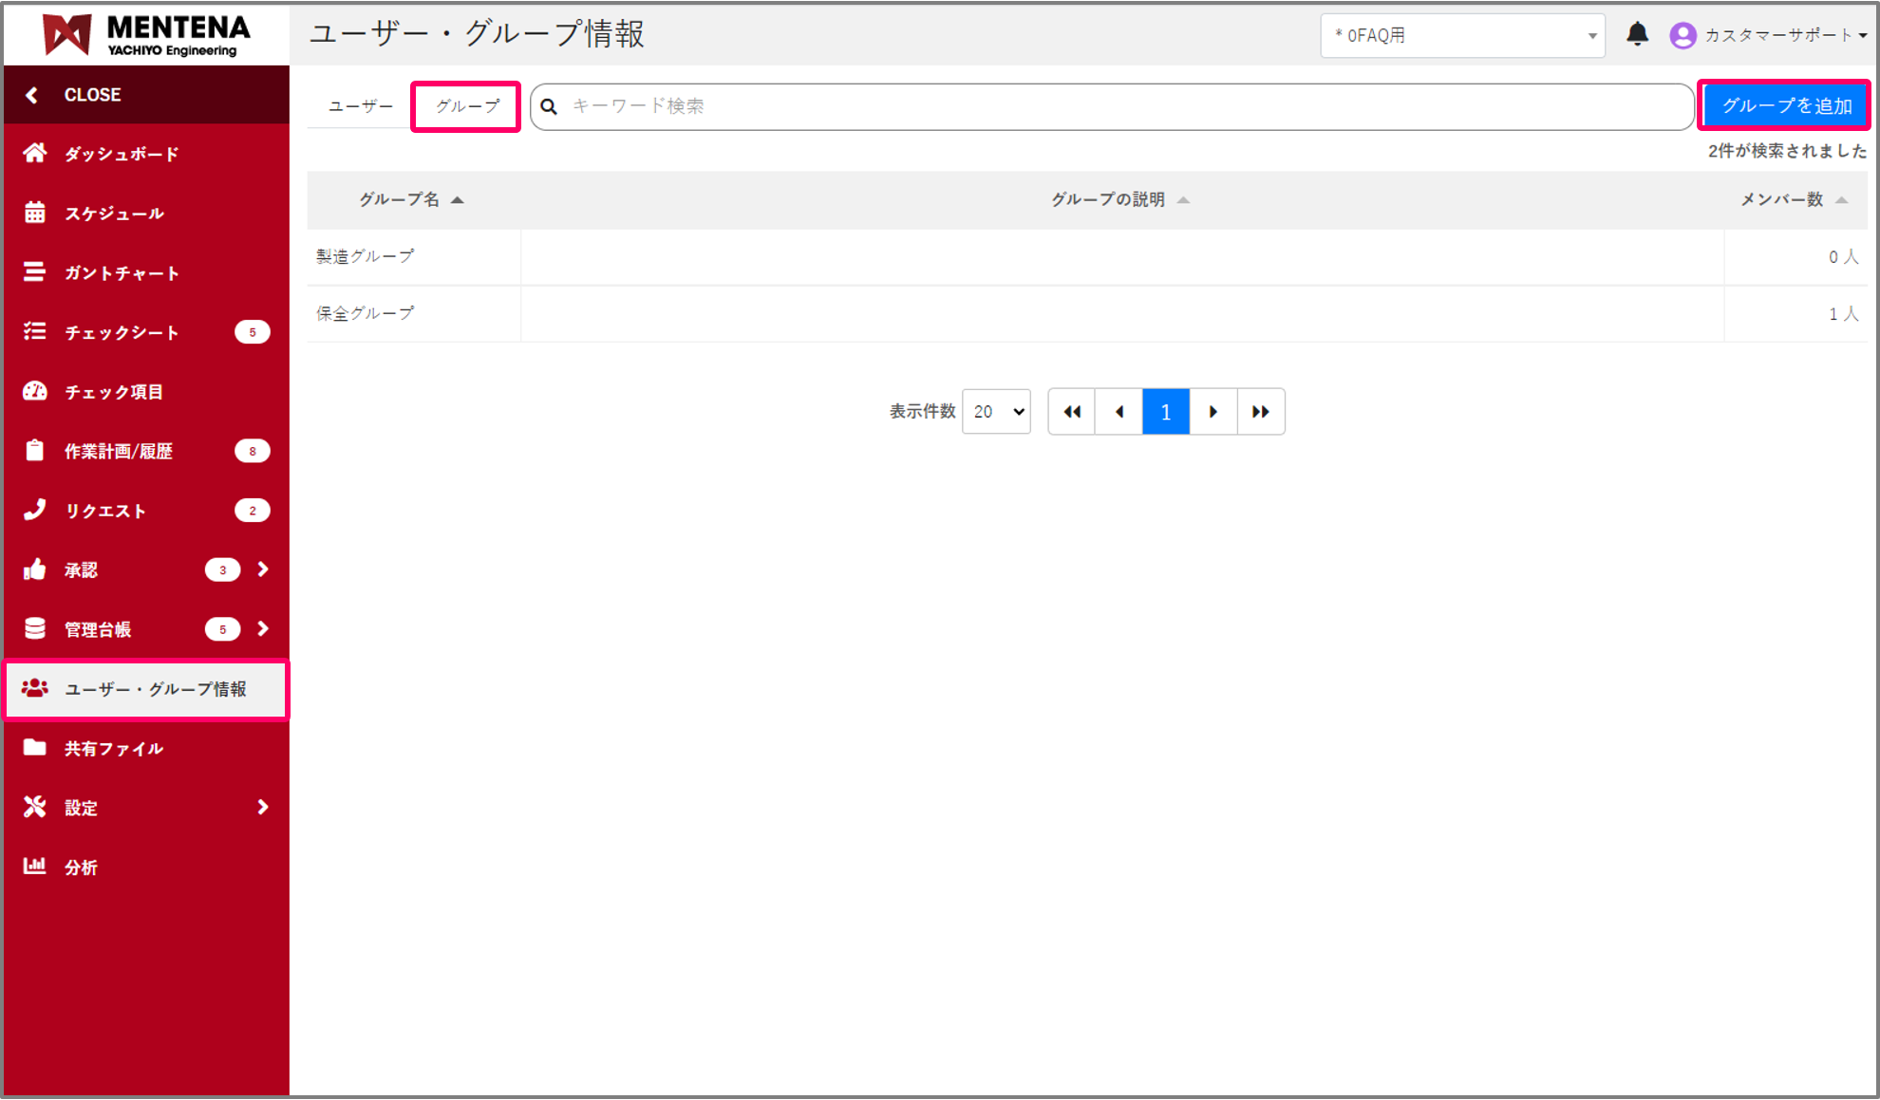The height and width of the screenshot is (1100, 1880).
Task: Switch to the グループ tab
Action: [465, 106]
